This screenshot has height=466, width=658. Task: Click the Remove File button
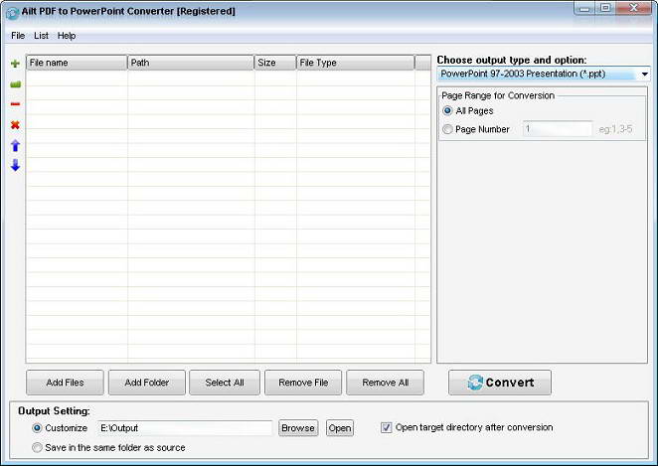[303, 383]
